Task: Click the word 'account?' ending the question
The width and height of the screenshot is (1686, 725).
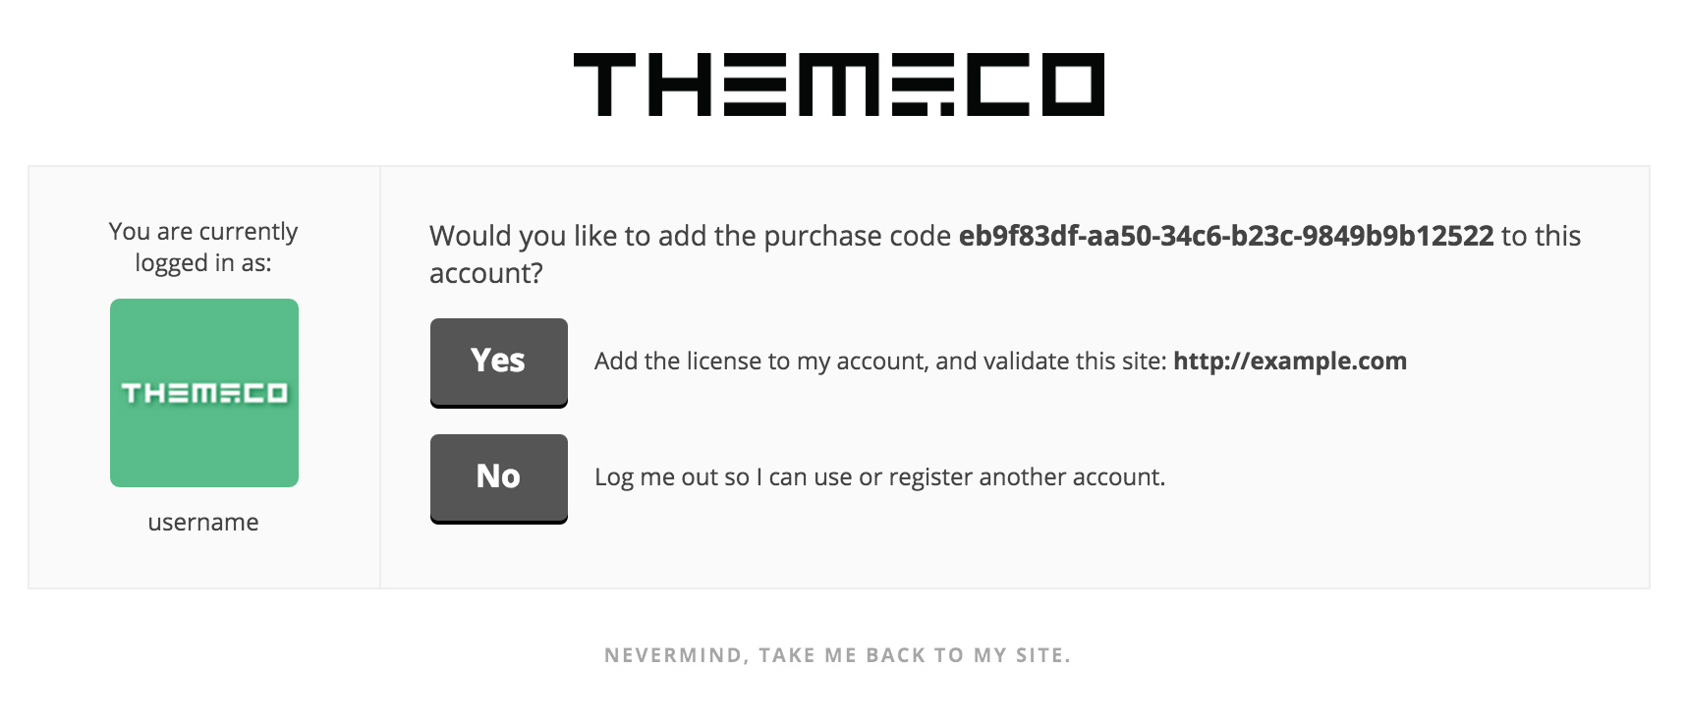Action: point(486,273)
